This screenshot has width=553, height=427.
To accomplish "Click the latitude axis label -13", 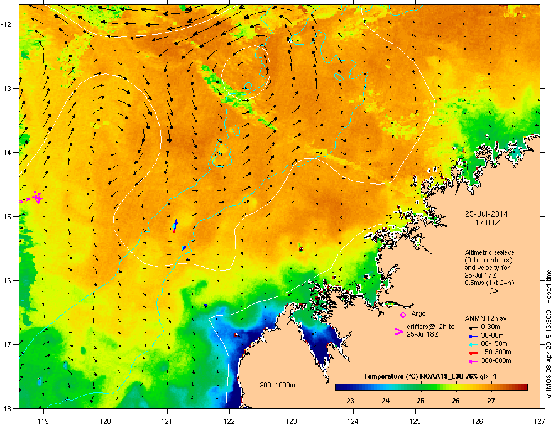I will tap(7, 88).
